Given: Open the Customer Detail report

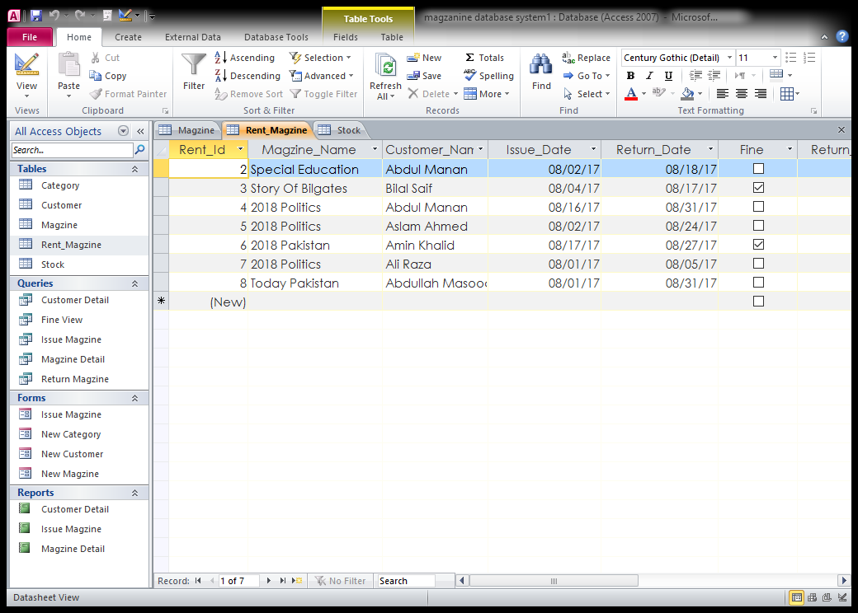Looking at the screenshot, I should [74, 509].
